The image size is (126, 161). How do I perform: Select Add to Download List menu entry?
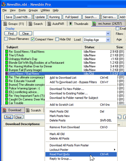81,78
